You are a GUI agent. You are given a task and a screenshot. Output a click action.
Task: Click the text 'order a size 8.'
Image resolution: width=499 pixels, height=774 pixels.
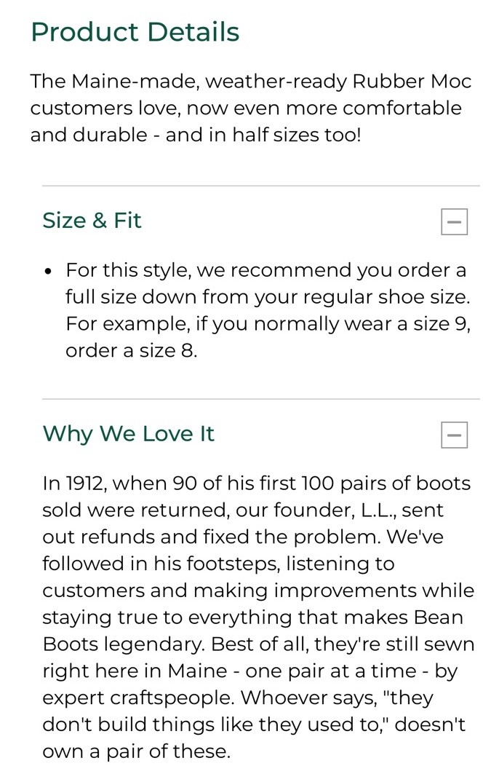131,350
